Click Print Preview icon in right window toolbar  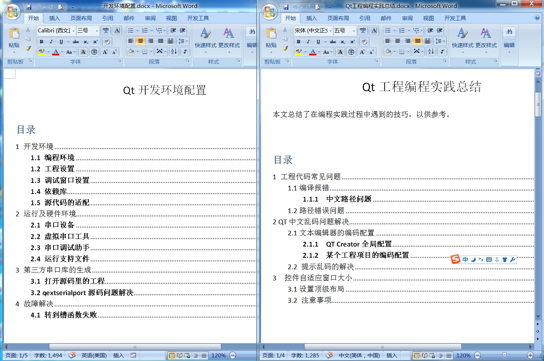[318, 7]
